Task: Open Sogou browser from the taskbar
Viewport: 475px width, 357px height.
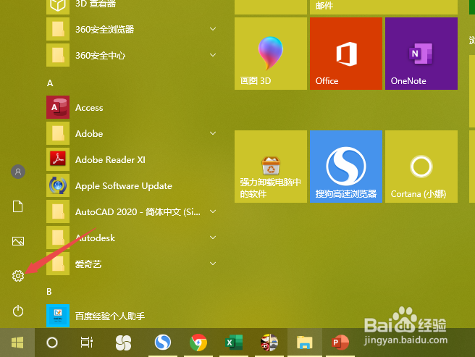Action: (x=163, y=343)
